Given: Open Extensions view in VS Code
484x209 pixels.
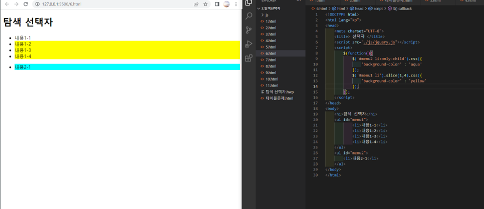Looking at the screenshot, I should click(249, 58).
